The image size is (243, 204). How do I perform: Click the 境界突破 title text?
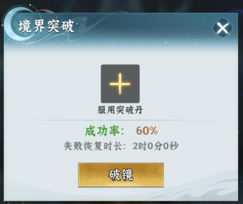click(x=46, y=26)
